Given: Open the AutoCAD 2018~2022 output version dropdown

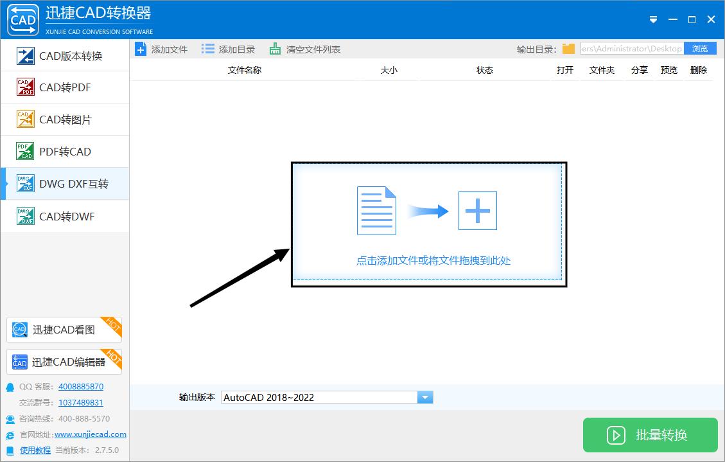Looking at the screenshot, I should point(424,396).
